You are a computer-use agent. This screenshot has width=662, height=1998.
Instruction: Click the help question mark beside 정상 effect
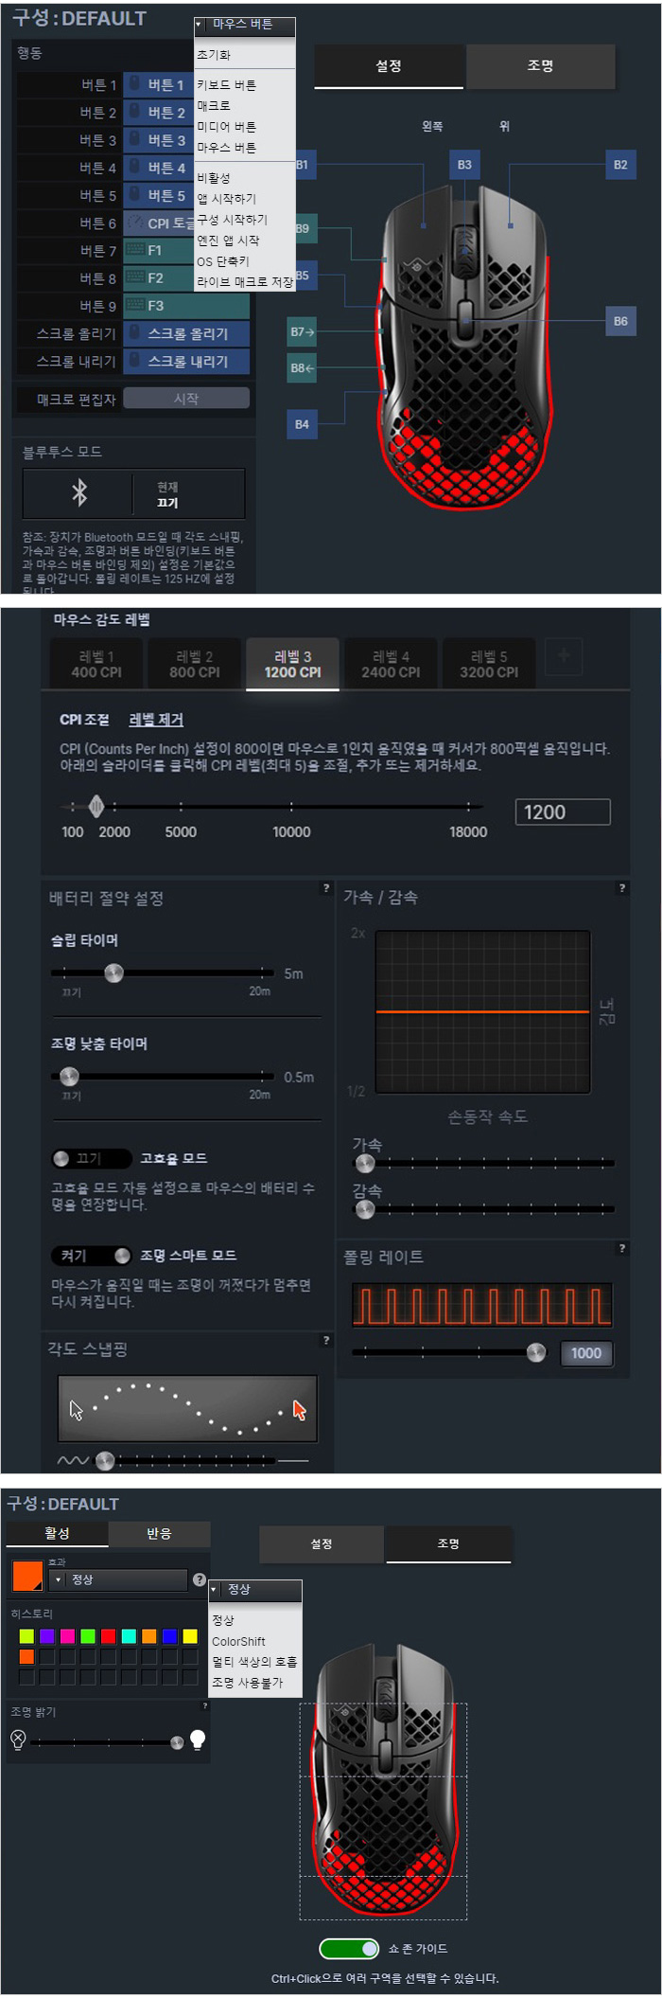click(200, 1579)
